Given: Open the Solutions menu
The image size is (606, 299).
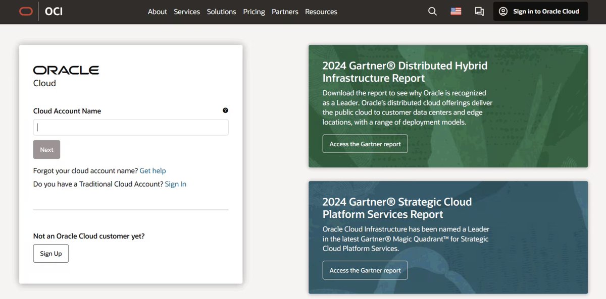Looking at the screenshot, I should coord(221,12).
